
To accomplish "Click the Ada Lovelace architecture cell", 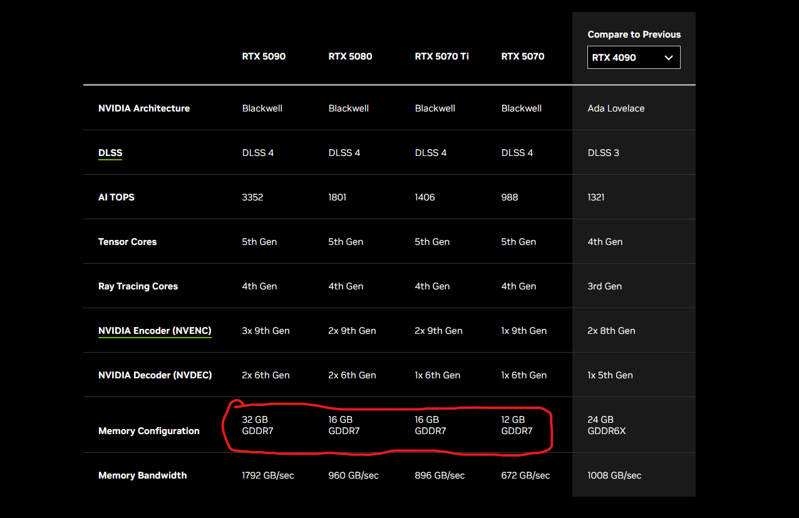I will pos(616,108).
